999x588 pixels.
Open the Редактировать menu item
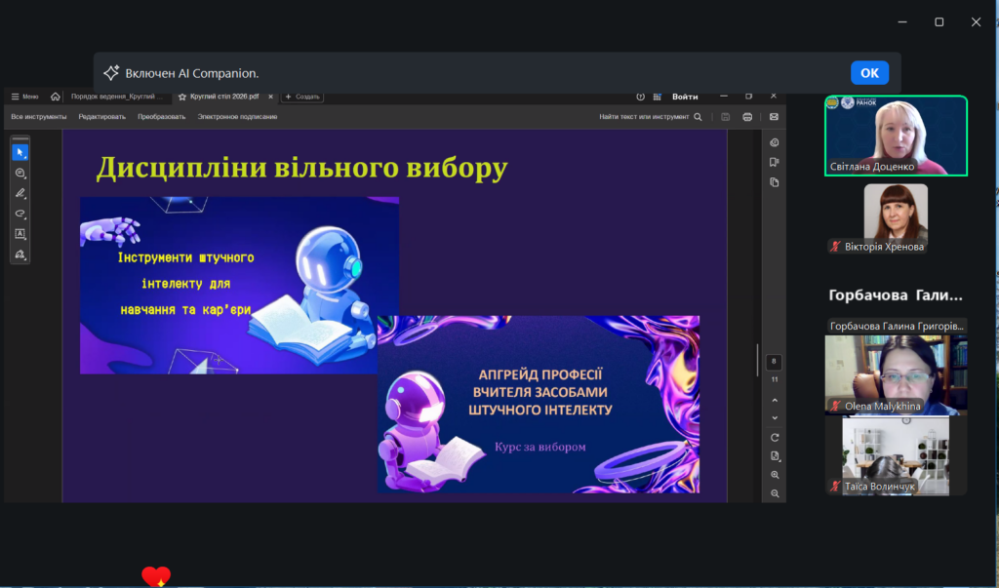point(102,117)
